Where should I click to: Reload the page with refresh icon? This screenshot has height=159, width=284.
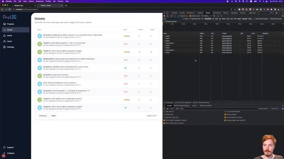[10, 9]
